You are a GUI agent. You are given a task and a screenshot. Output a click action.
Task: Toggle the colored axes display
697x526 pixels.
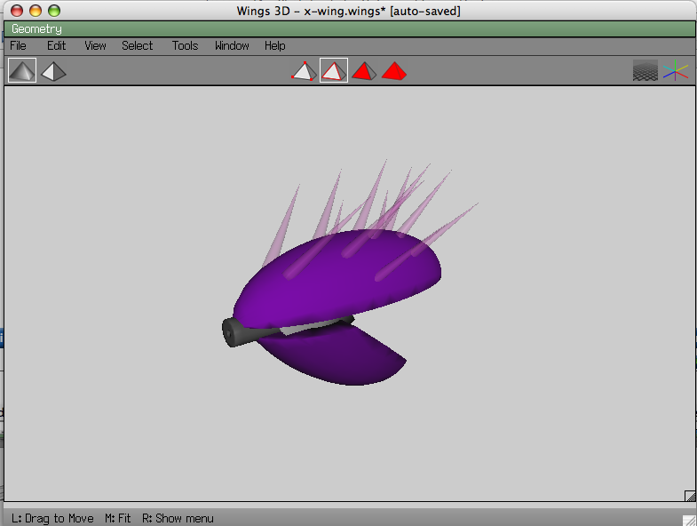pyautogui.click(x=676, y=71)
